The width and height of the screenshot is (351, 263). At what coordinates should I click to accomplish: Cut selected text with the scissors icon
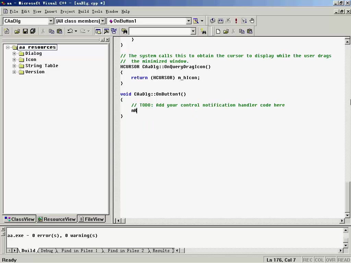point(44,31)
